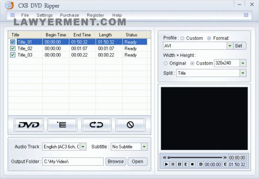Select the Title_01 row name

tap(24, 42)
